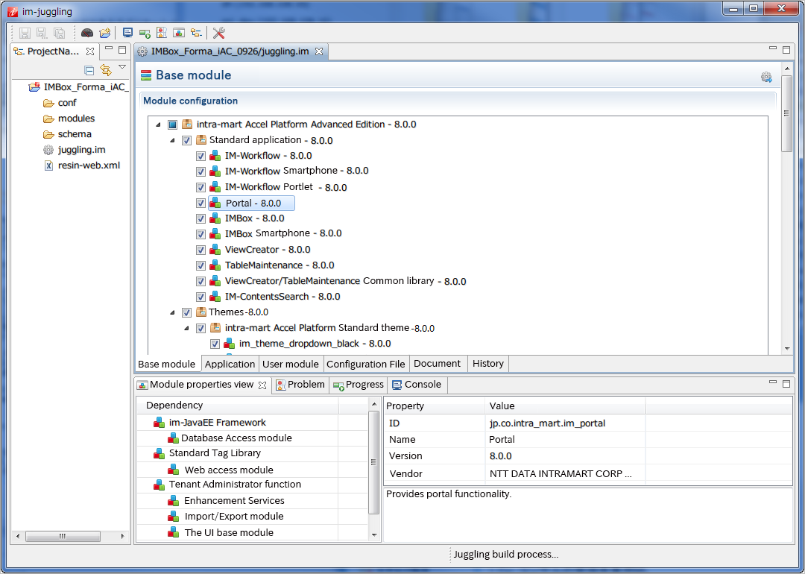Collapse the Accel Platform Standard theme node

pyautogui.click(x=186, y=328)
